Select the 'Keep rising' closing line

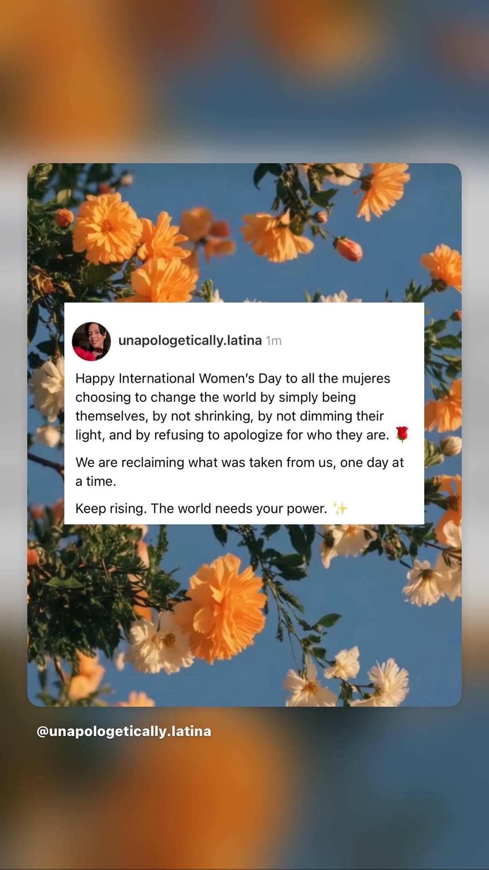pos(211,508)
